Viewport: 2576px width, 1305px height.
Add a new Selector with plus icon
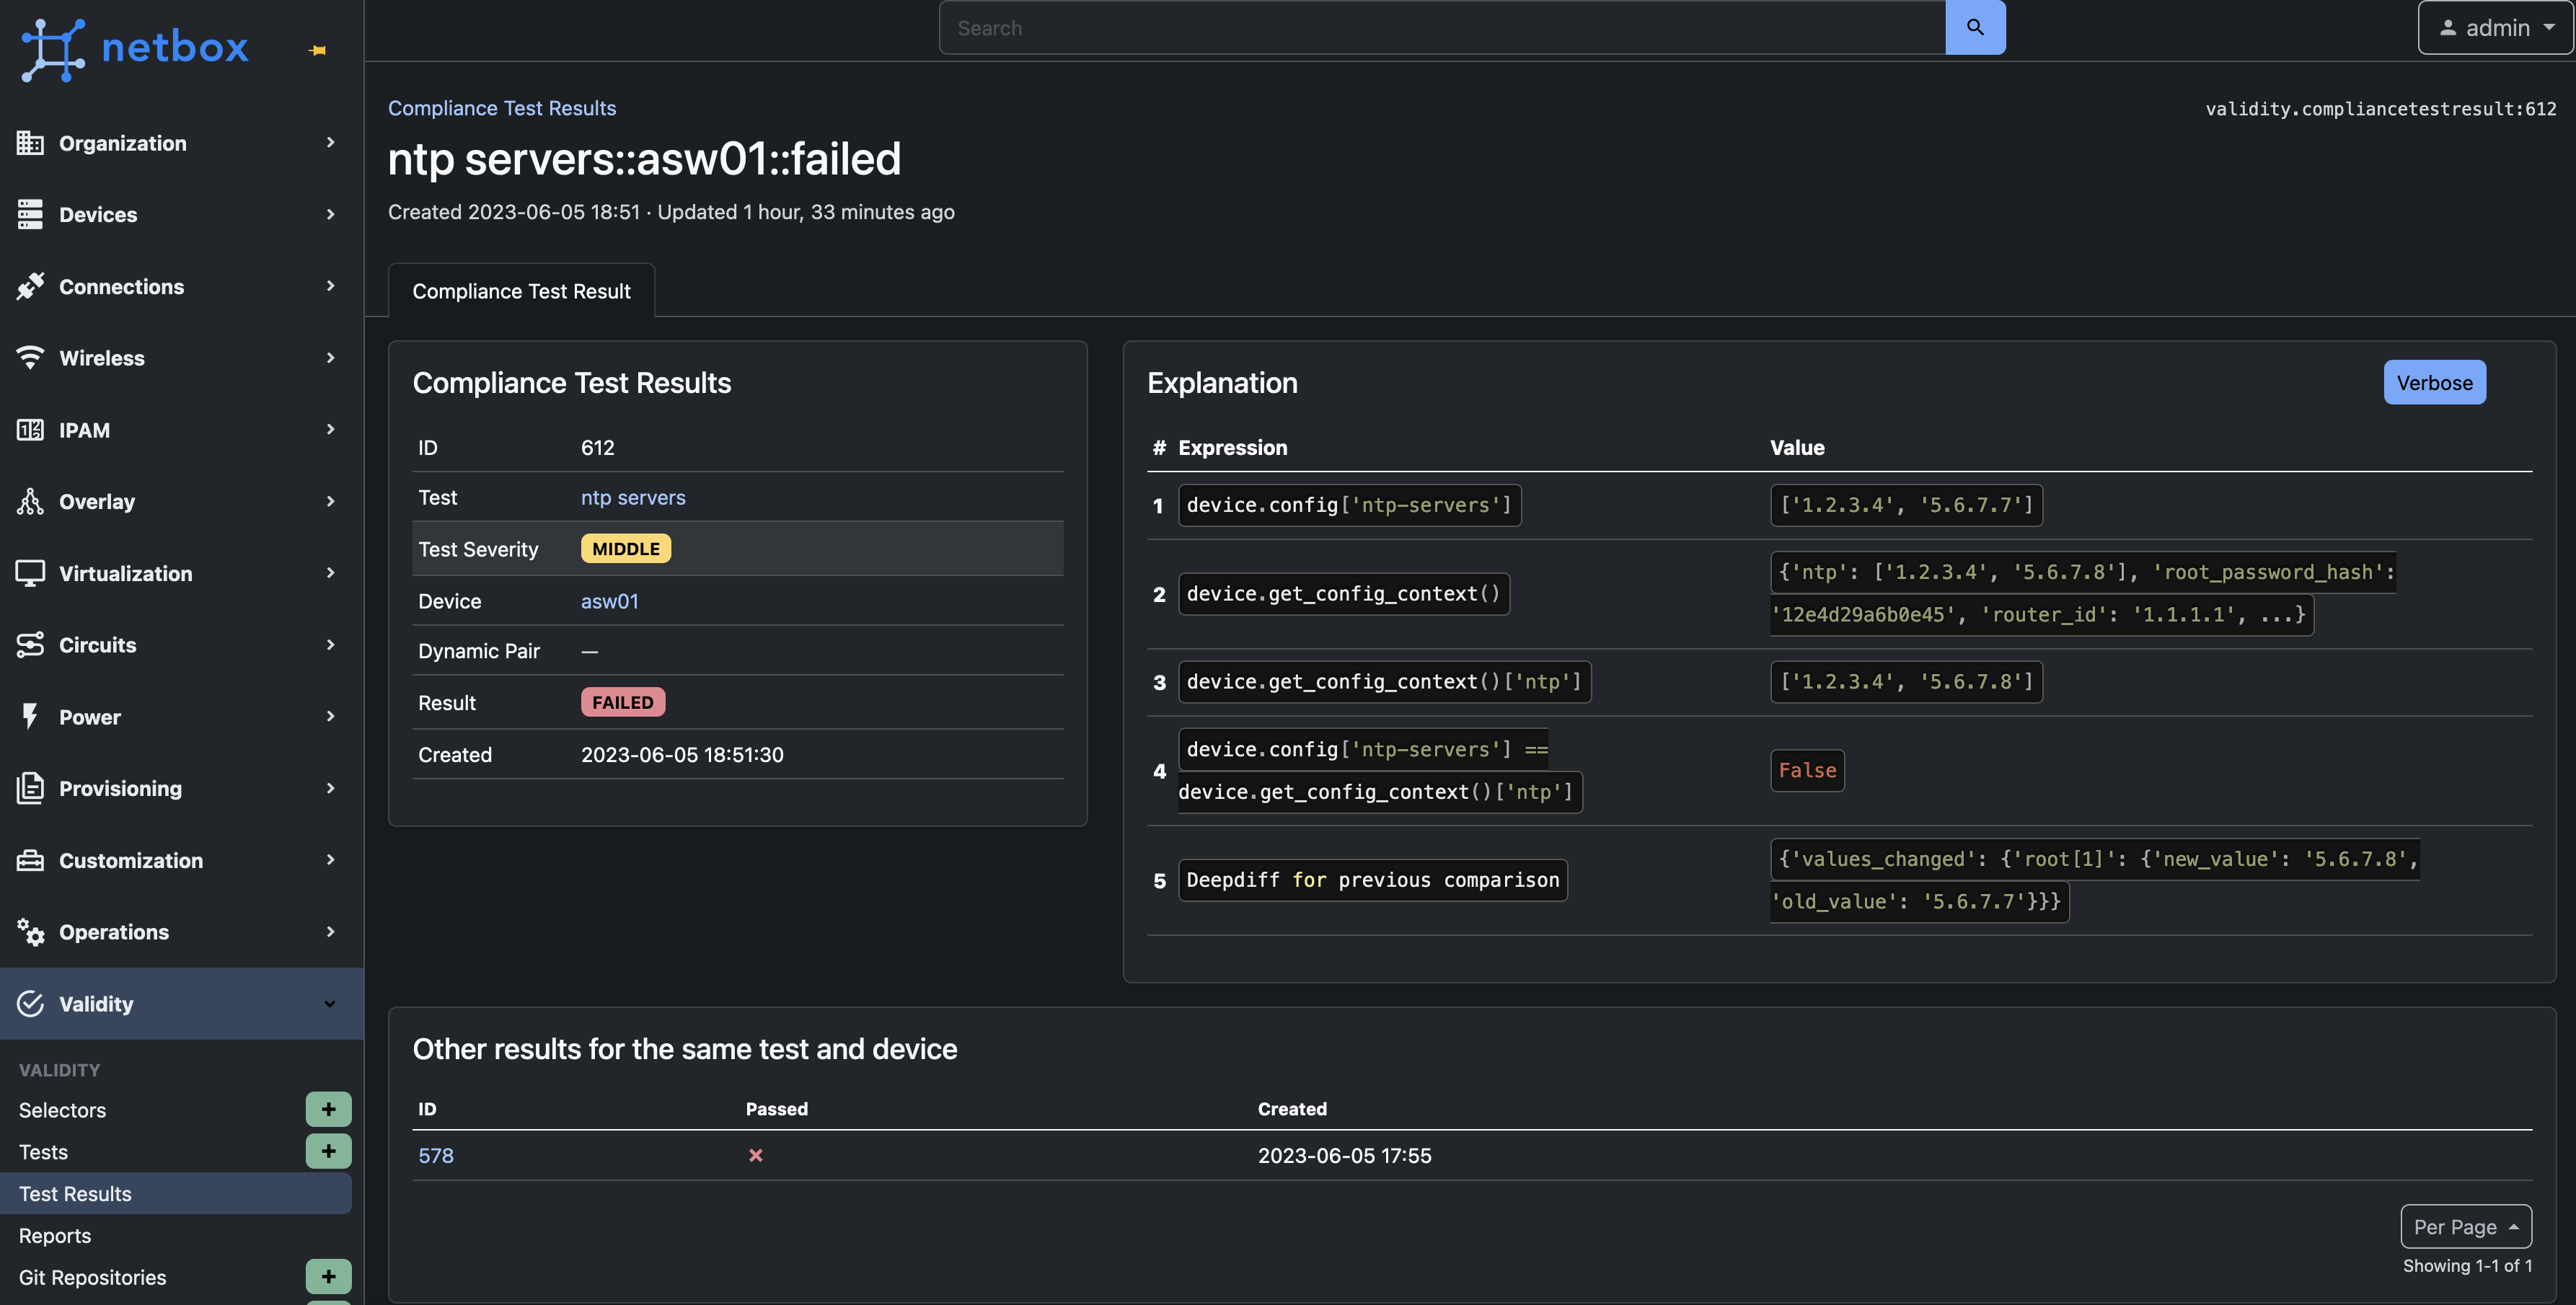point(328,1109)
